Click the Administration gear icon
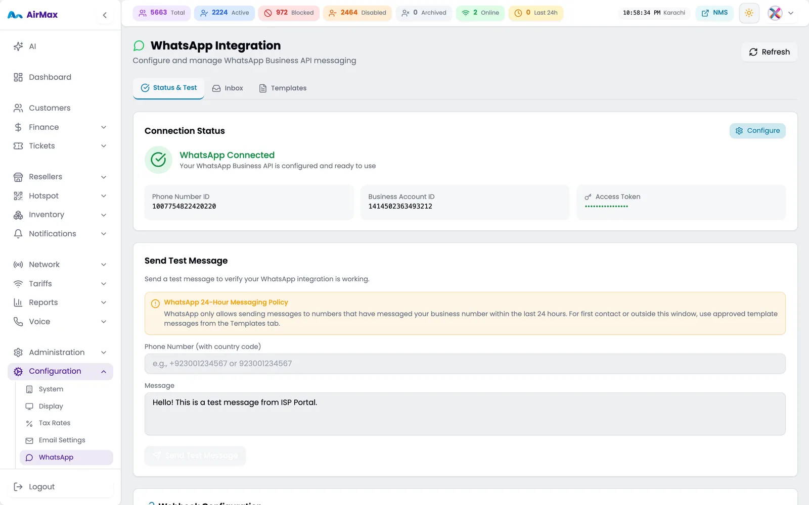 pos(18,352)
